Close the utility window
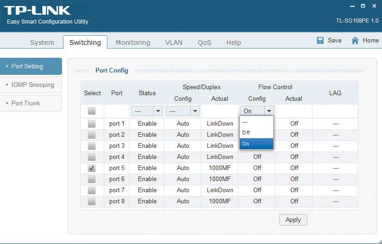Image resolution: width=382 pixels, height=244 pixels. (x=374, y=6)
